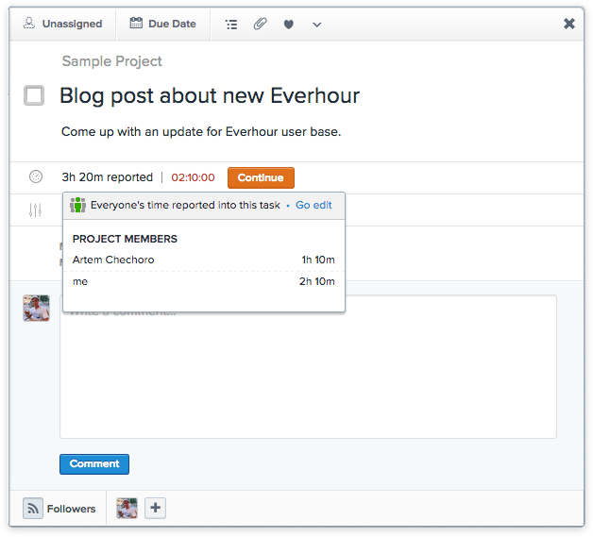Viewport: 593px width, 537px height.
Task: Set the task Due Date
Action: tap(163, 24)
